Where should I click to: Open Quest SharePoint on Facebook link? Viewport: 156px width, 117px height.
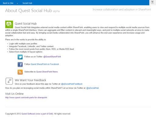(45, 64)
